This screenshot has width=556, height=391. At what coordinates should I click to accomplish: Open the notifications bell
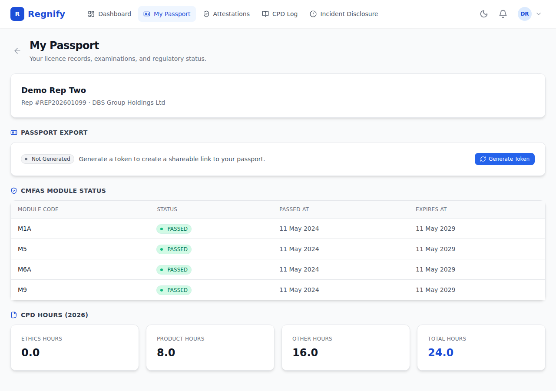[503, 14]
